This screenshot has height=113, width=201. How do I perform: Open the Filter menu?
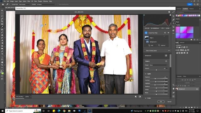click(29, 1)
